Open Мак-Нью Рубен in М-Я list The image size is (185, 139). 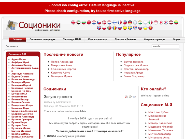pyautogui.click(x=158, y=112)
